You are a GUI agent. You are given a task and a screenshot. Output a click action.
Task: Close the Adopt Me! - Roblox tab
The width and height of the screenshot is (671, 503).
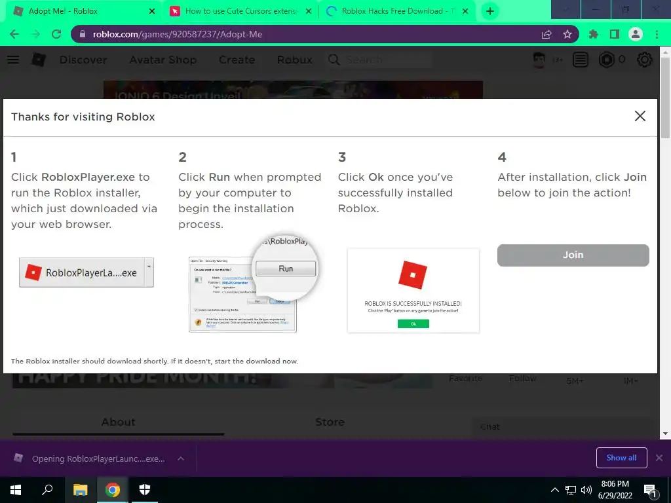[152, 11]
